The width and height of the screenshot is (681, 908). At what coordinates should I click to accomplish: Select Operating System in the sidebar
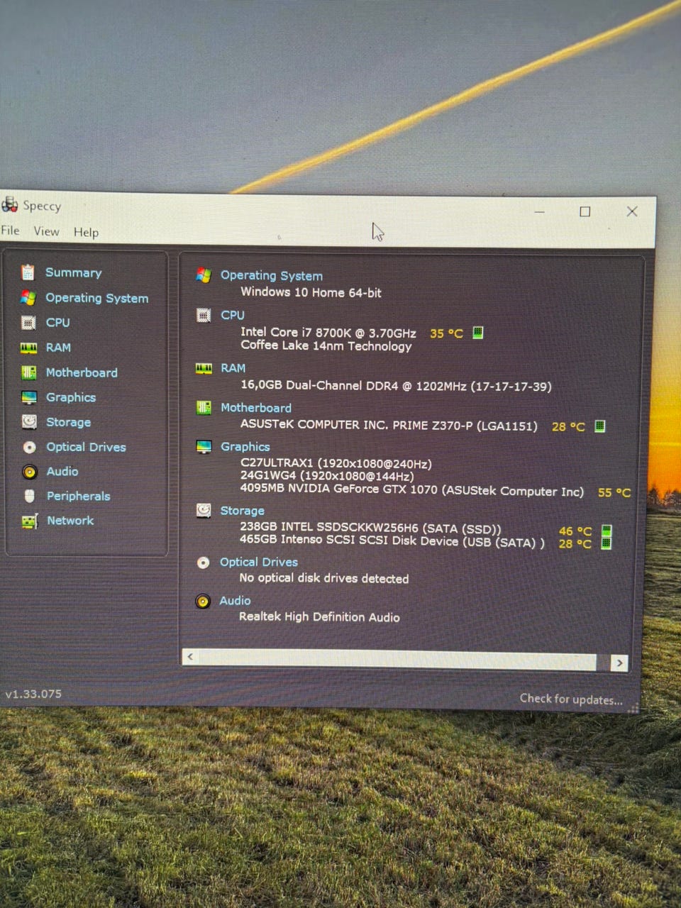[97, 298]
